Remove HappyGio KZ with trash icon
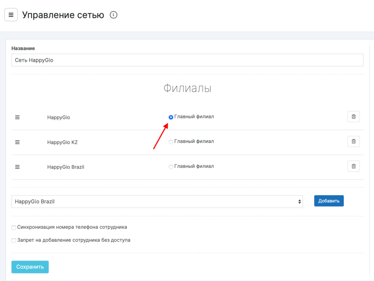Screen dimensions: 374x281 click(x=353, y=141)
